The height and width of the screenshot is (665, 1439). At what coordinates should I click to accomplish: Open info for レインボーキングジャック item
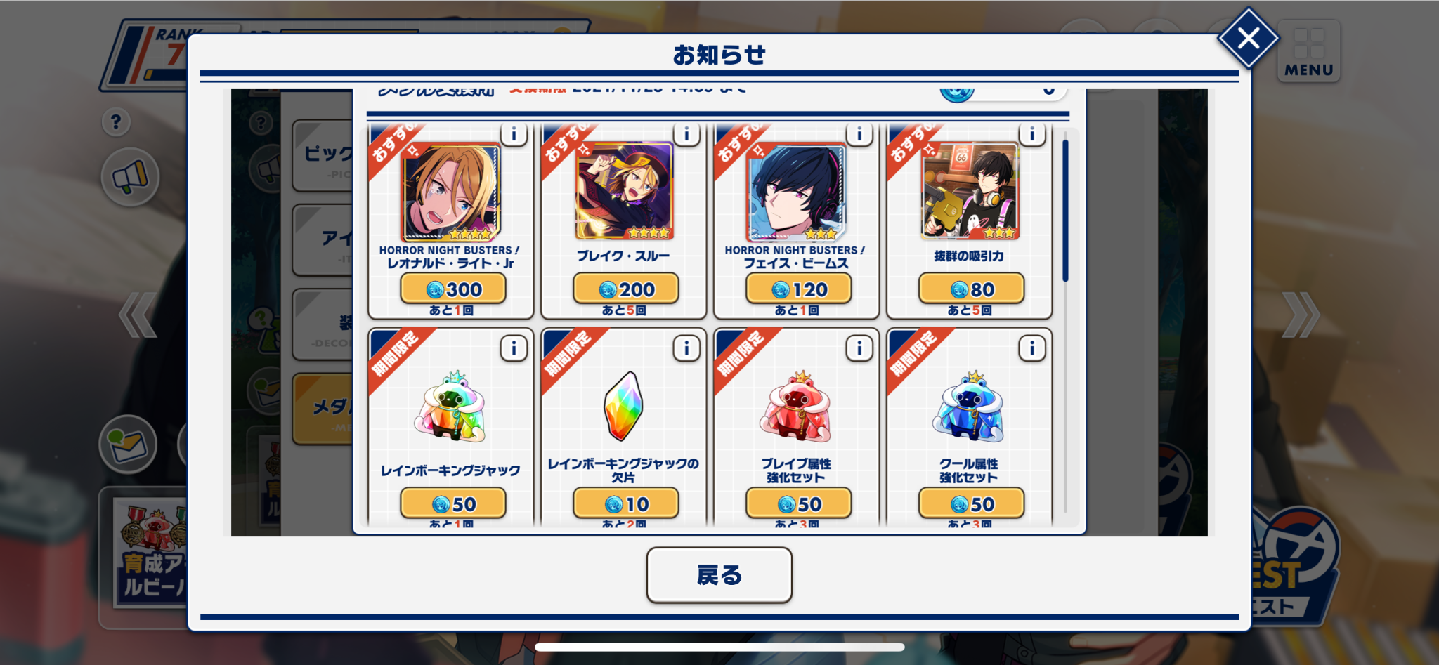514,348
